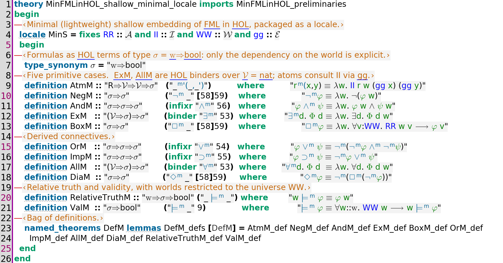Click the underlined FML word in the line 3 comment
This screenshot has width=503, height=263.
point(212,25)
